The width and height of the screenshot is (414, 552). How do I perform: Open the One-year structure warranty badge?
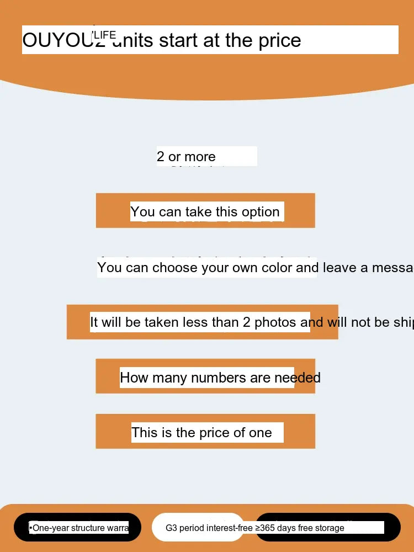tap(79, 528)
